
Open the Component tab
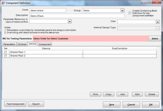coord(45,44)
